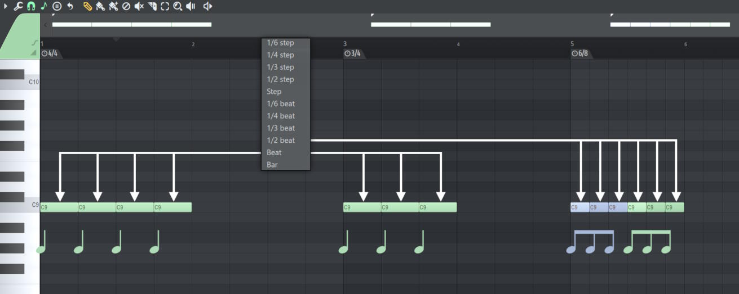The height and width of the screenshot is (294, 739).
Task: Choose "Bar" from snap menu
Action: point(272,165)
